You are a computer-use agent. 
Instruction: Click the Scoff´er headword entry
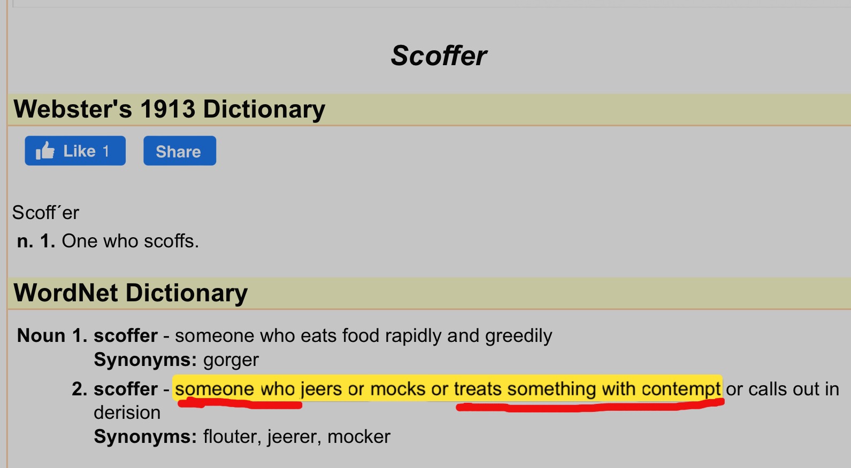coord(46,213)
